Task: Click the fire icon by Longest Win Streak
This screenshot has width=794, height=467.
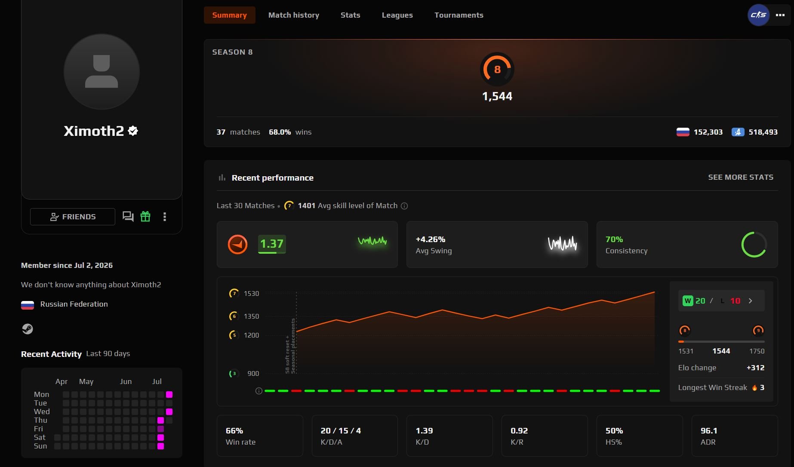Action: [x=754, y=388]
